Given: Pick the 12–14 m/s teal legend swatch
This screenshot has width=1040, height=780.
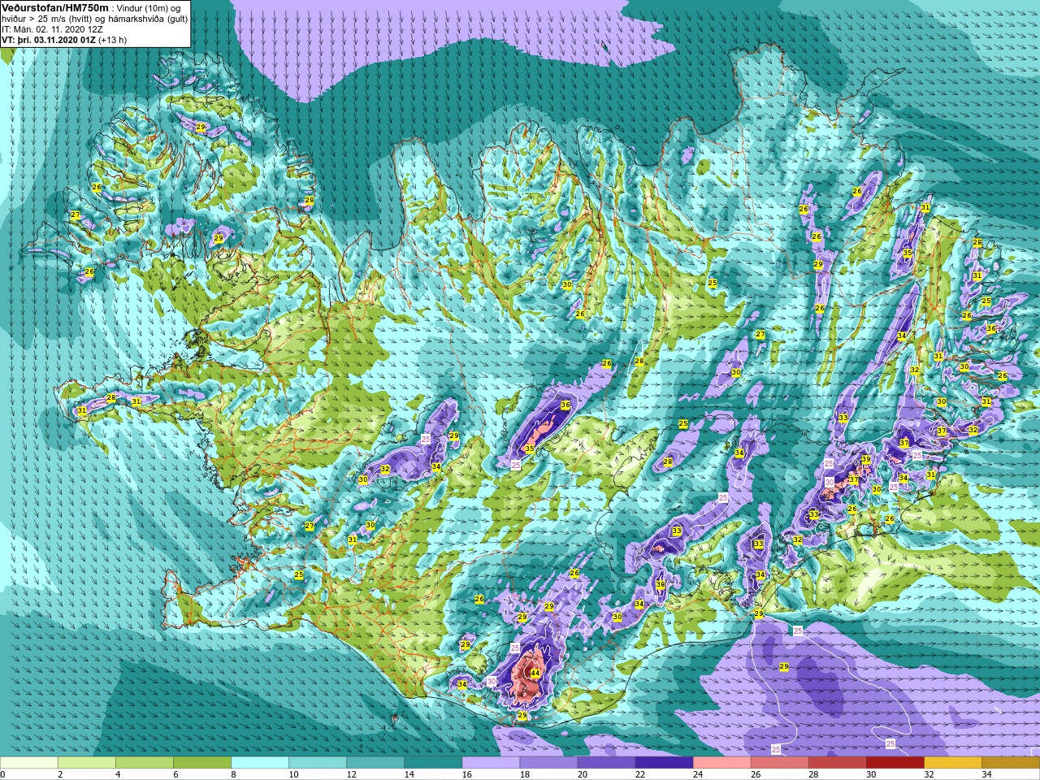Looking at the screenshot, I should 375,763.
